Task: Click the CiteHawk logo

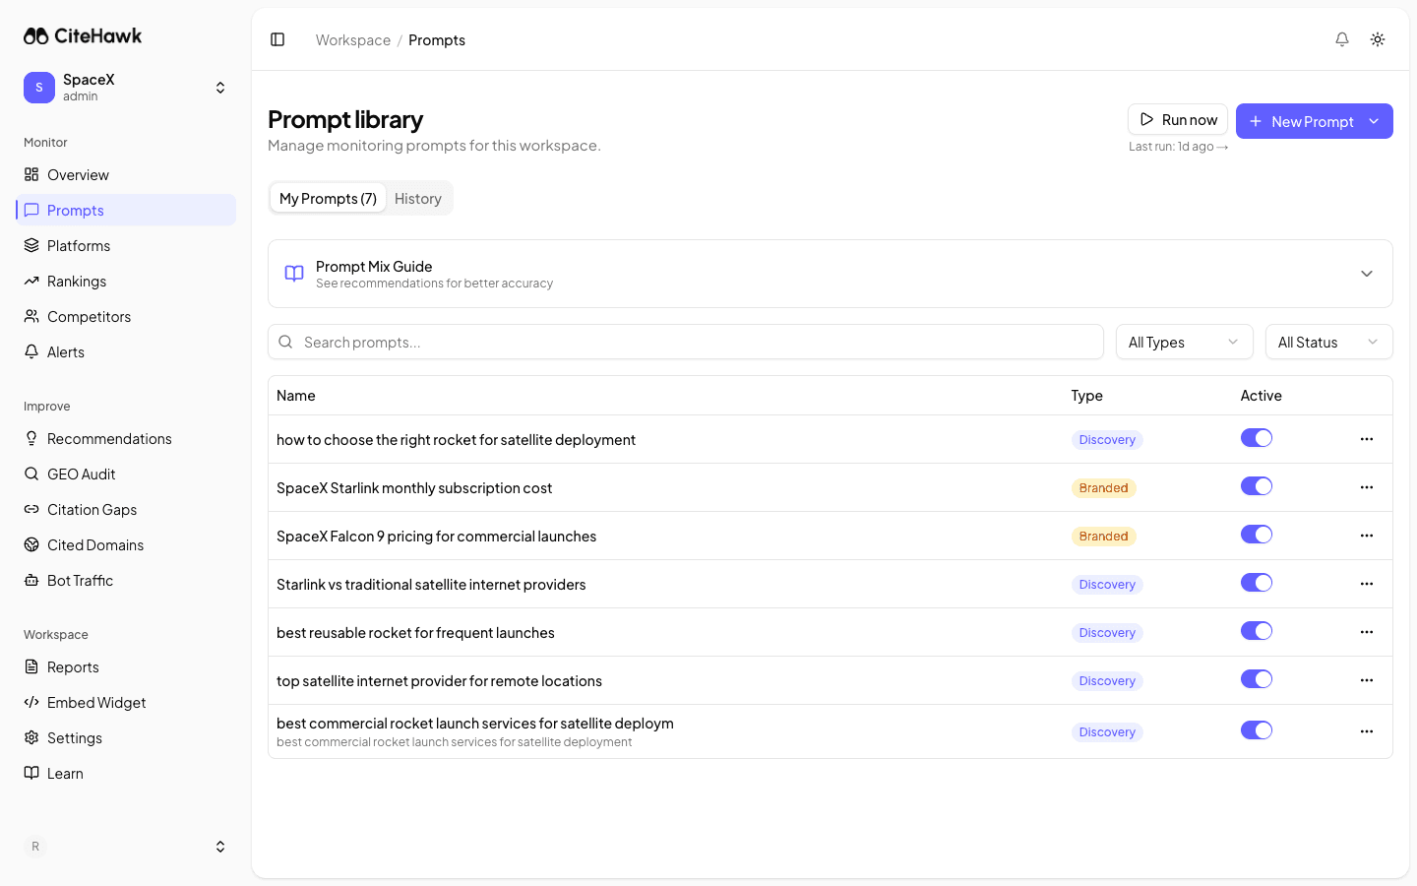Action: point(83,35)
